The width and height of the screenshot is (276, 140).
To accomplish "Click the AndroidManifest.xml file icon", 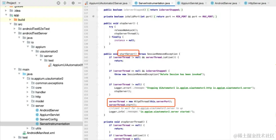I will click(x=24, y=133).
